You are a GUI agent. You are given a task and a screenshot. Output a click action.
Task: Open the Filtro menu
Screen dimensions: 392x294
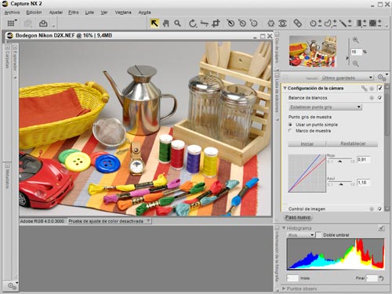pyautogui.click(x=74, y=13)
